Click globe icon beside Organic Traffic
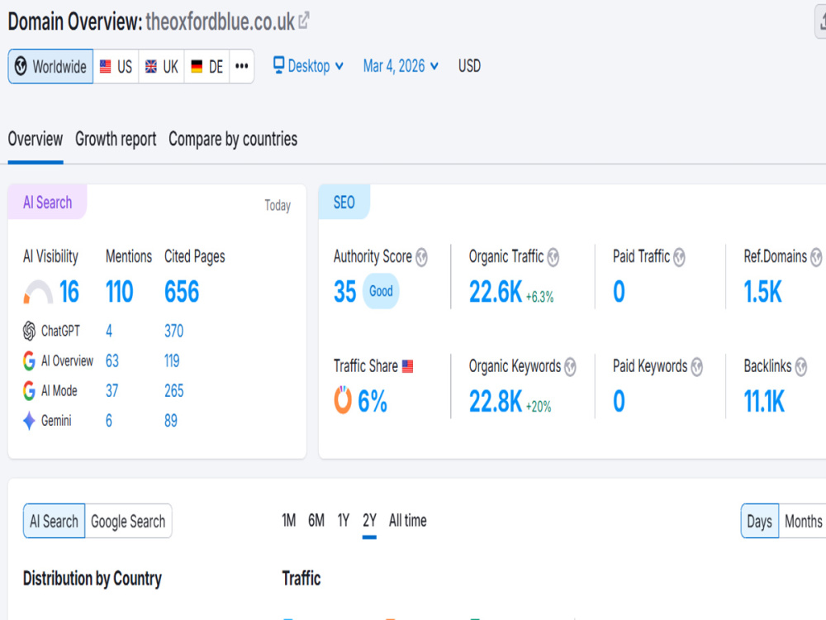826x620 pixels. 553,257
